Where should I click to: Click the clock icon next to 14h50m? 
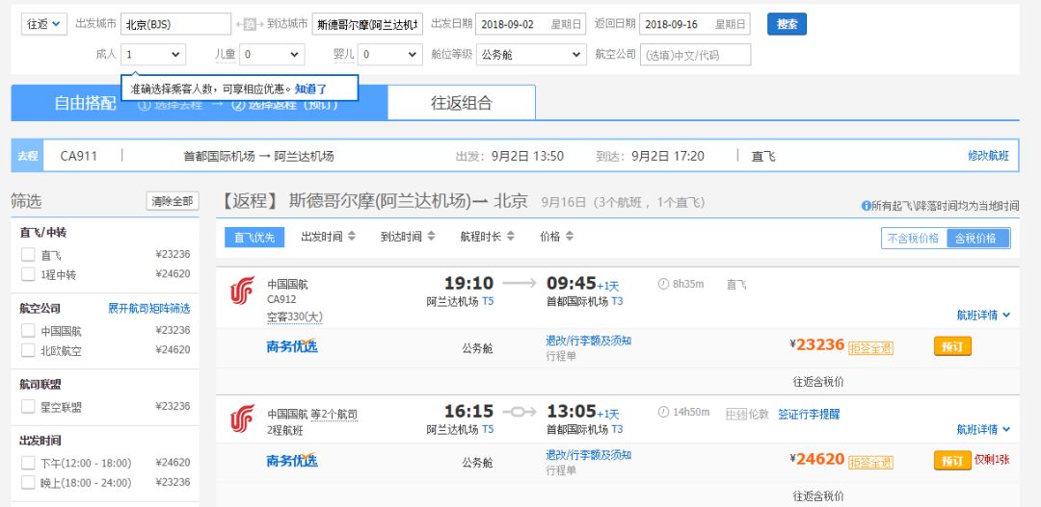pos(662,412)
